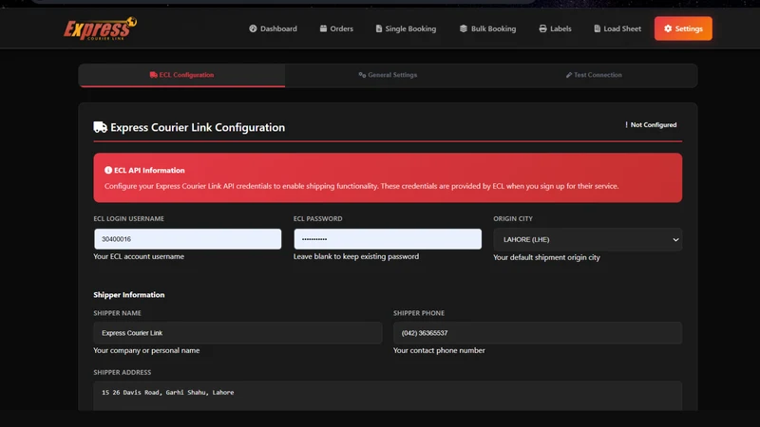The image size is (760, 427).
Task: Navigate to the Labels page
Action: [555, 28]
